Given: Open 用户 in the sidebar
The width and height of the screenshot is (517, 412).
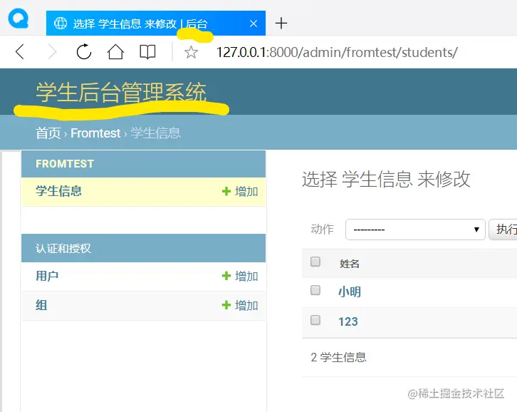Looking at the screenshot, I should (47, 276).
